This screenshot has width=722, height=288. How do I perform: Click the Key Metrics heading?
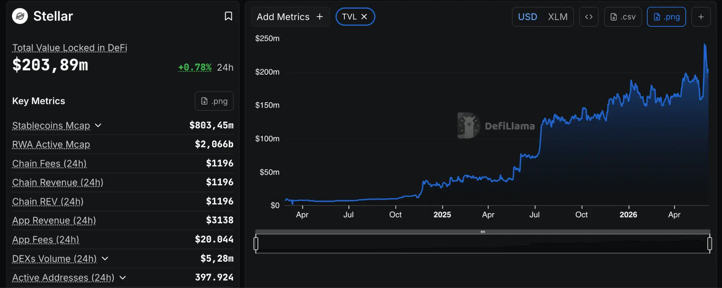tap(39, 101)
